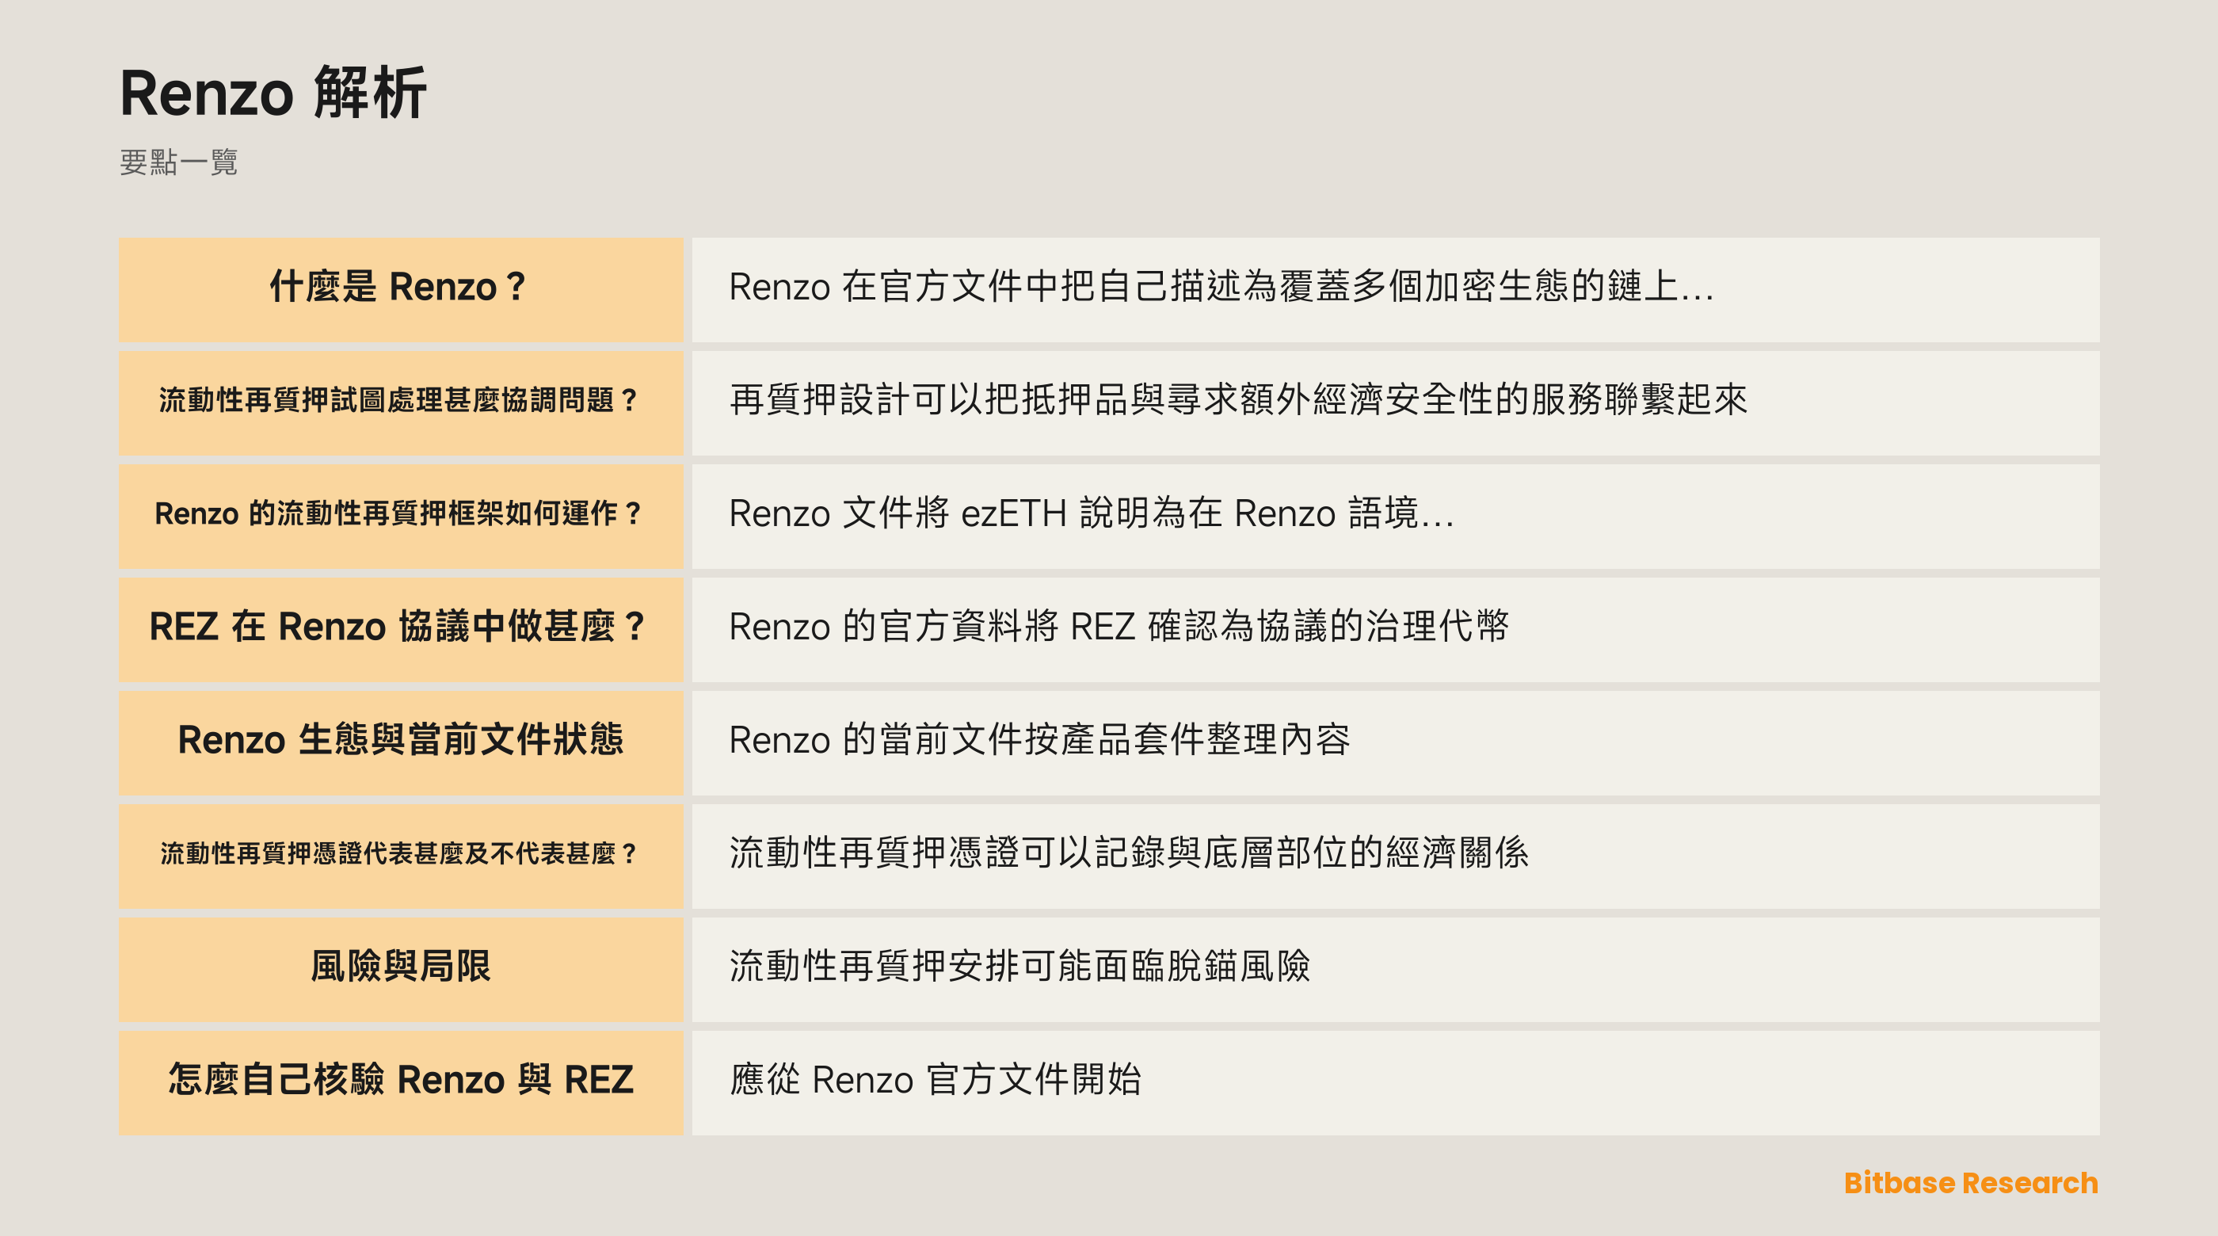Click the 'Bitbase Research' branding label
This screenshot has height=1236, width=2218.
click(1970, 1183)
